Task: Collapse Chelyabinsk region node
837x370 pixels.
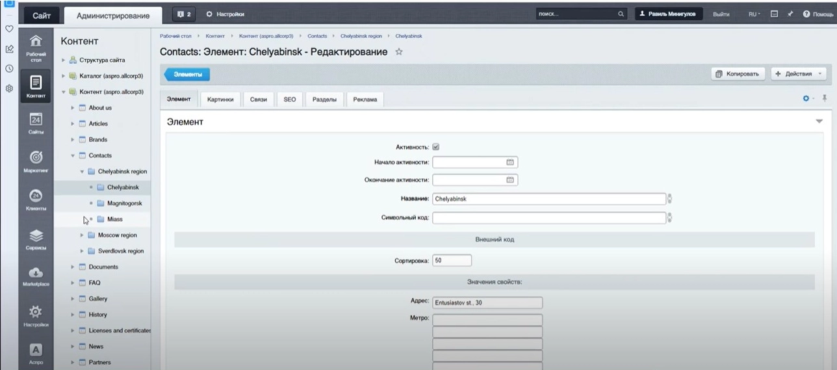Action: (x=82, y=172)
